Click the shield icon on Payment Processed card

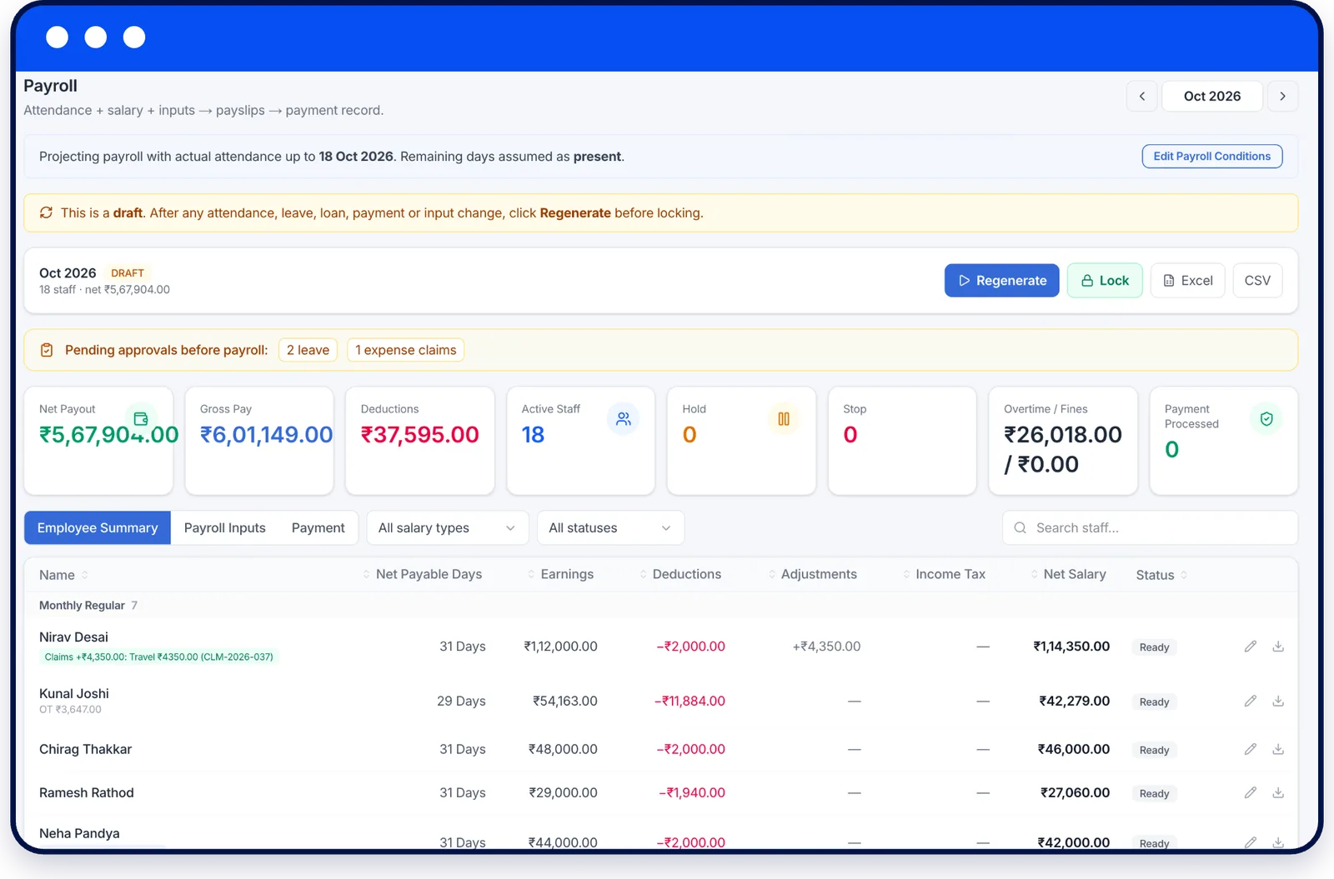click(1266, 419)
